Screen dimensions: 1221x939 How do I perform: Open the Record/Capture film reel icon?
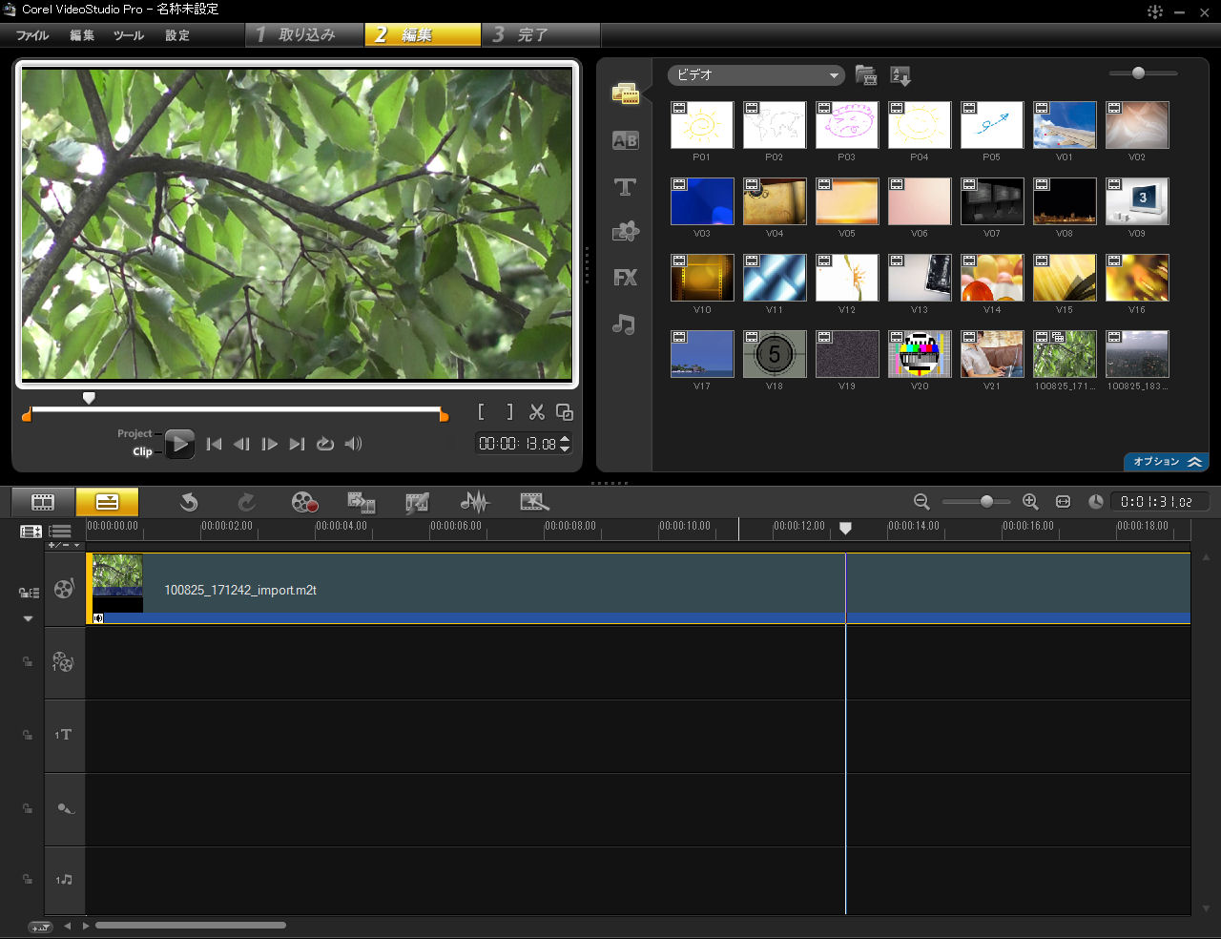[304, 502]
